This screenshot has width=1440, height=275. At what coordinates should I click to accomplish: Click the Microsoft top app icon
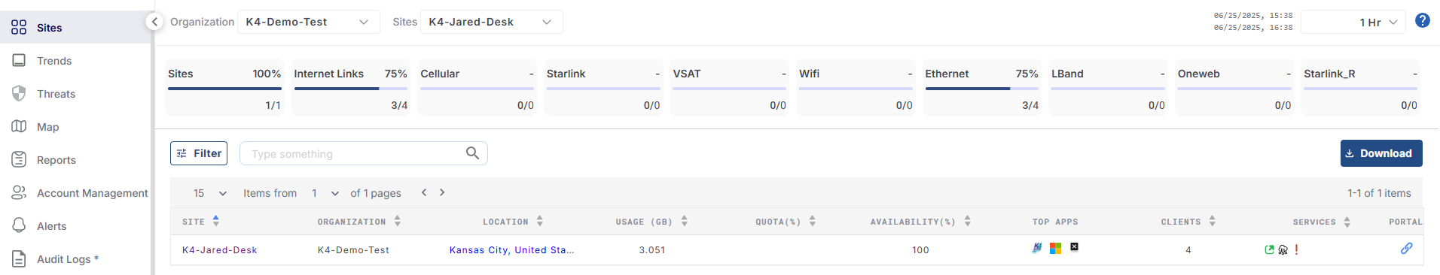click(1055, 248)
